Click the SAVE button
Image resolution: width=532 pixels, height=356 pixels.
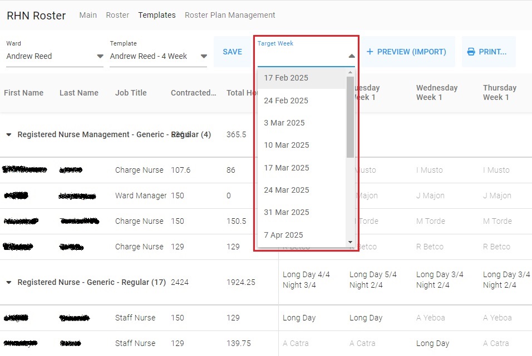coord(233,52)
